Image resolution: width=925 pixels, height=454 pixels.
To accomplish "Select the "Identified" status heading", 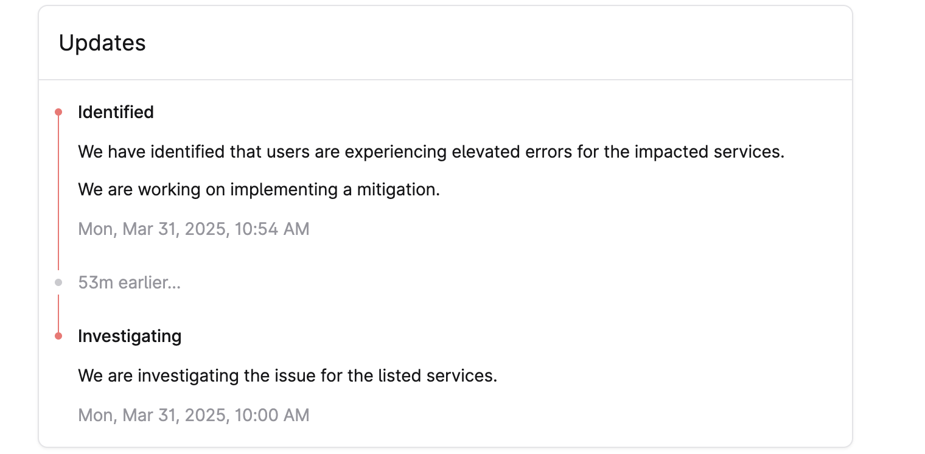I will [x=116, y=112].
